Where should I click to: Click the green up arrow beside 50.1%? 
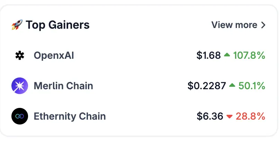[232, 85]
